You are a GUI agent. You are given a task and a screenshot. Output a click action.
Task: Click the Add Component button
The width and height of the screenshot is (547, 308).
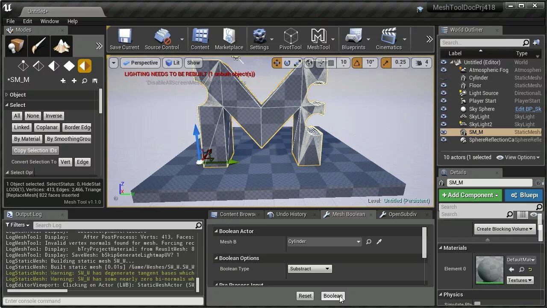(x=470, y=195)
